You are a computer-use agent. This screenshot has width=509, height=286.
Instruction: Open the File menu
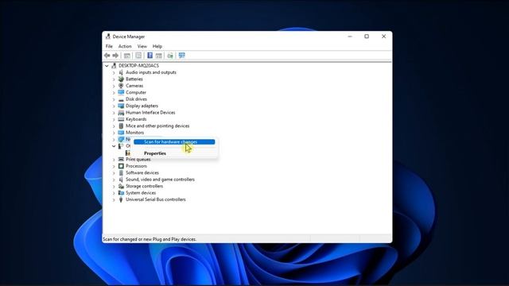point(109,46)
